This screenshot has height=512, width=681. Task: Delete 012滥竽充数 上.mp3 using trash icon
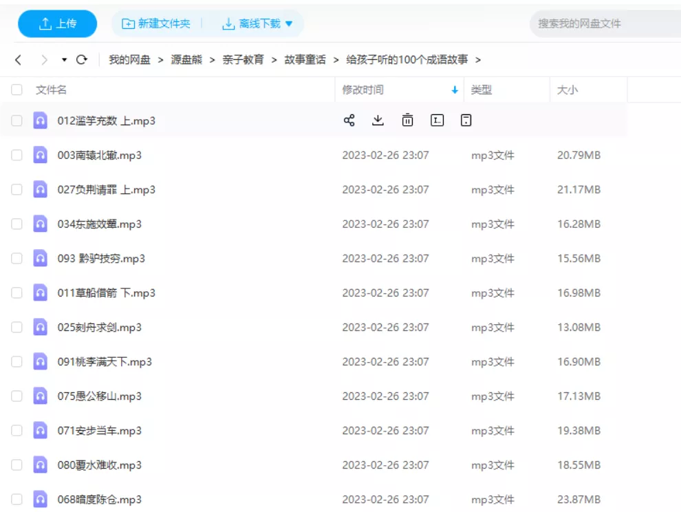click(407, 120)
